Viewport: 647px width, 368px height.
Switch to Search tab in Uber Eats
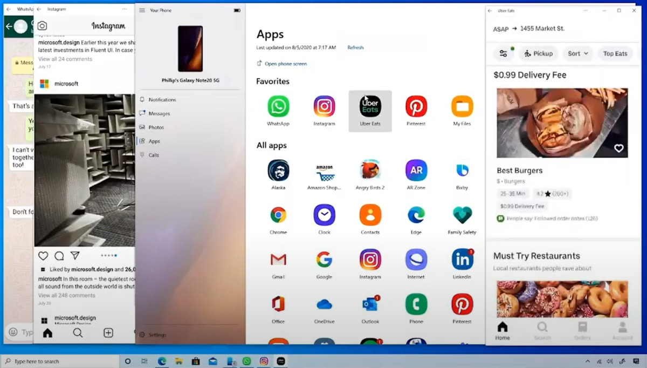(542, 331)
